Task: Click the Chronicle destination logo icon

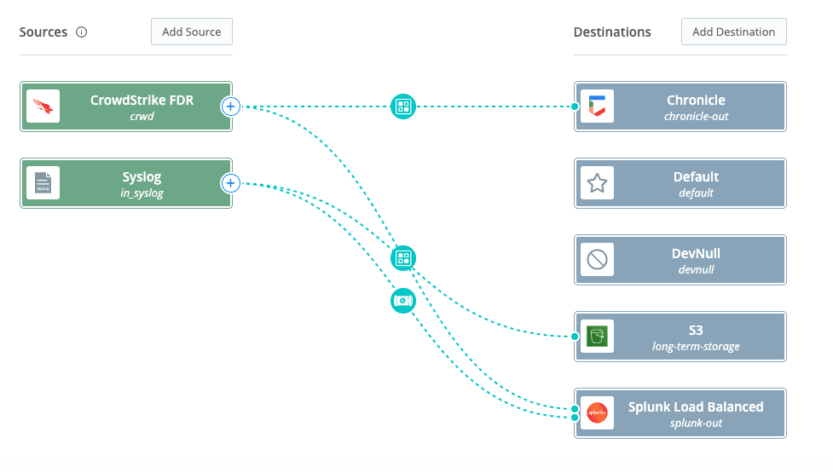Action: [x=597, y=106]
